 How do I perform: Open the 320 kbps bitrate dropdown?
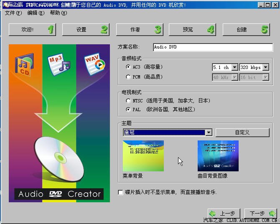tap(265, 67)
